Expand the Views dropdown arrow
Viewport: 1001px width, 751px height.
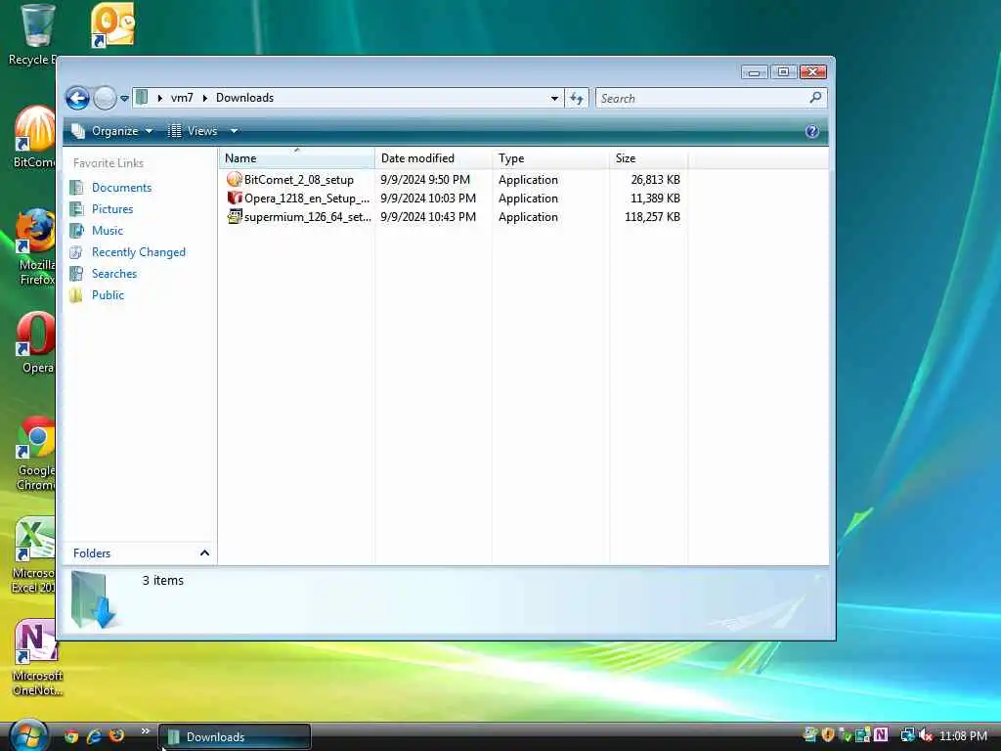(235, 131)
